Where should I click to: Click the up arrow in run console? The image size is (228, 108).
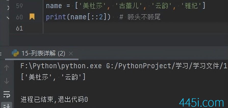[x=7, y=68]
